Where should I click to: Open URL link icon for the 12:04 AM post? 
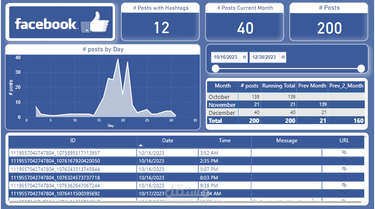click(344, 193)
